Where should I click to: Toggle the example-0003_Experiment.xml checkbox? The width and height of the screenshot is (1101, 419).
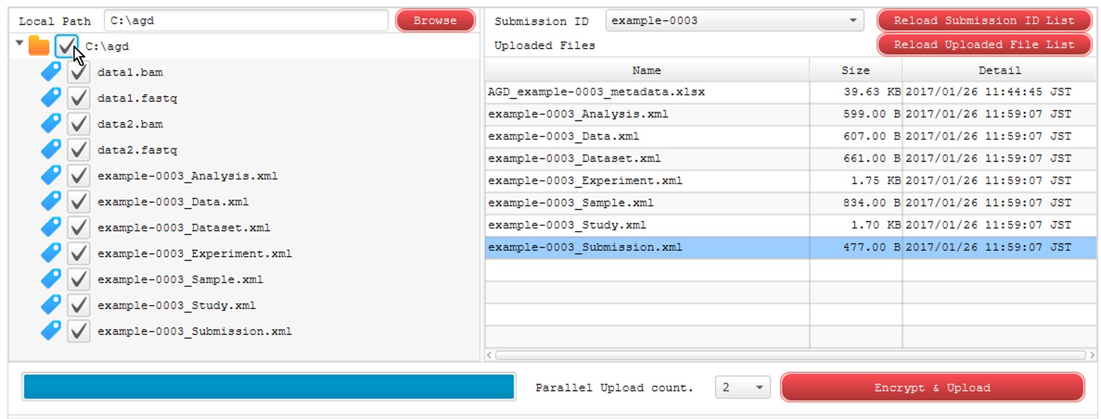78,254
